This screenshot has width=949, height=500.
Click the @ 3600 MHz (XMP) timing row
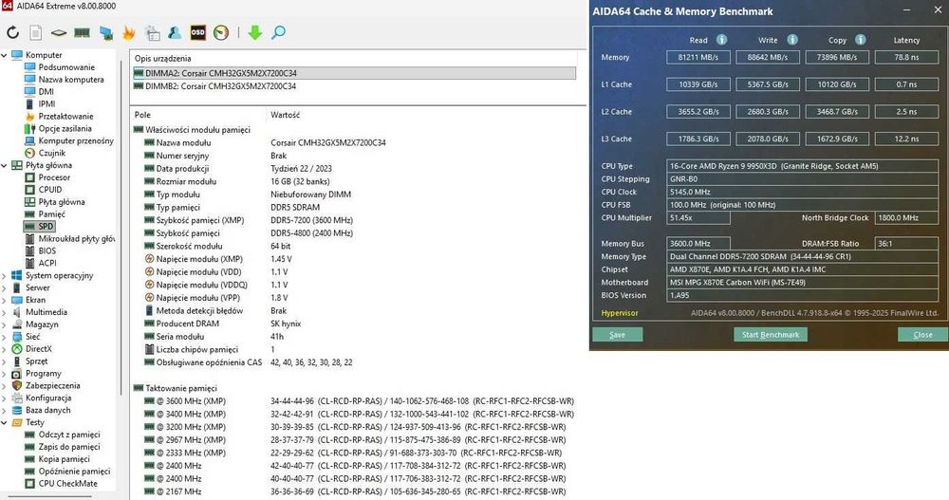click(359, 401)
